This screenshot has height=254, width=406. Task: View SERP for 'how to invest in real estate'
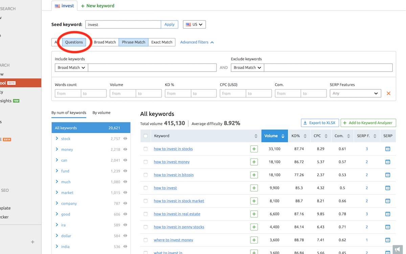point(388,214)
